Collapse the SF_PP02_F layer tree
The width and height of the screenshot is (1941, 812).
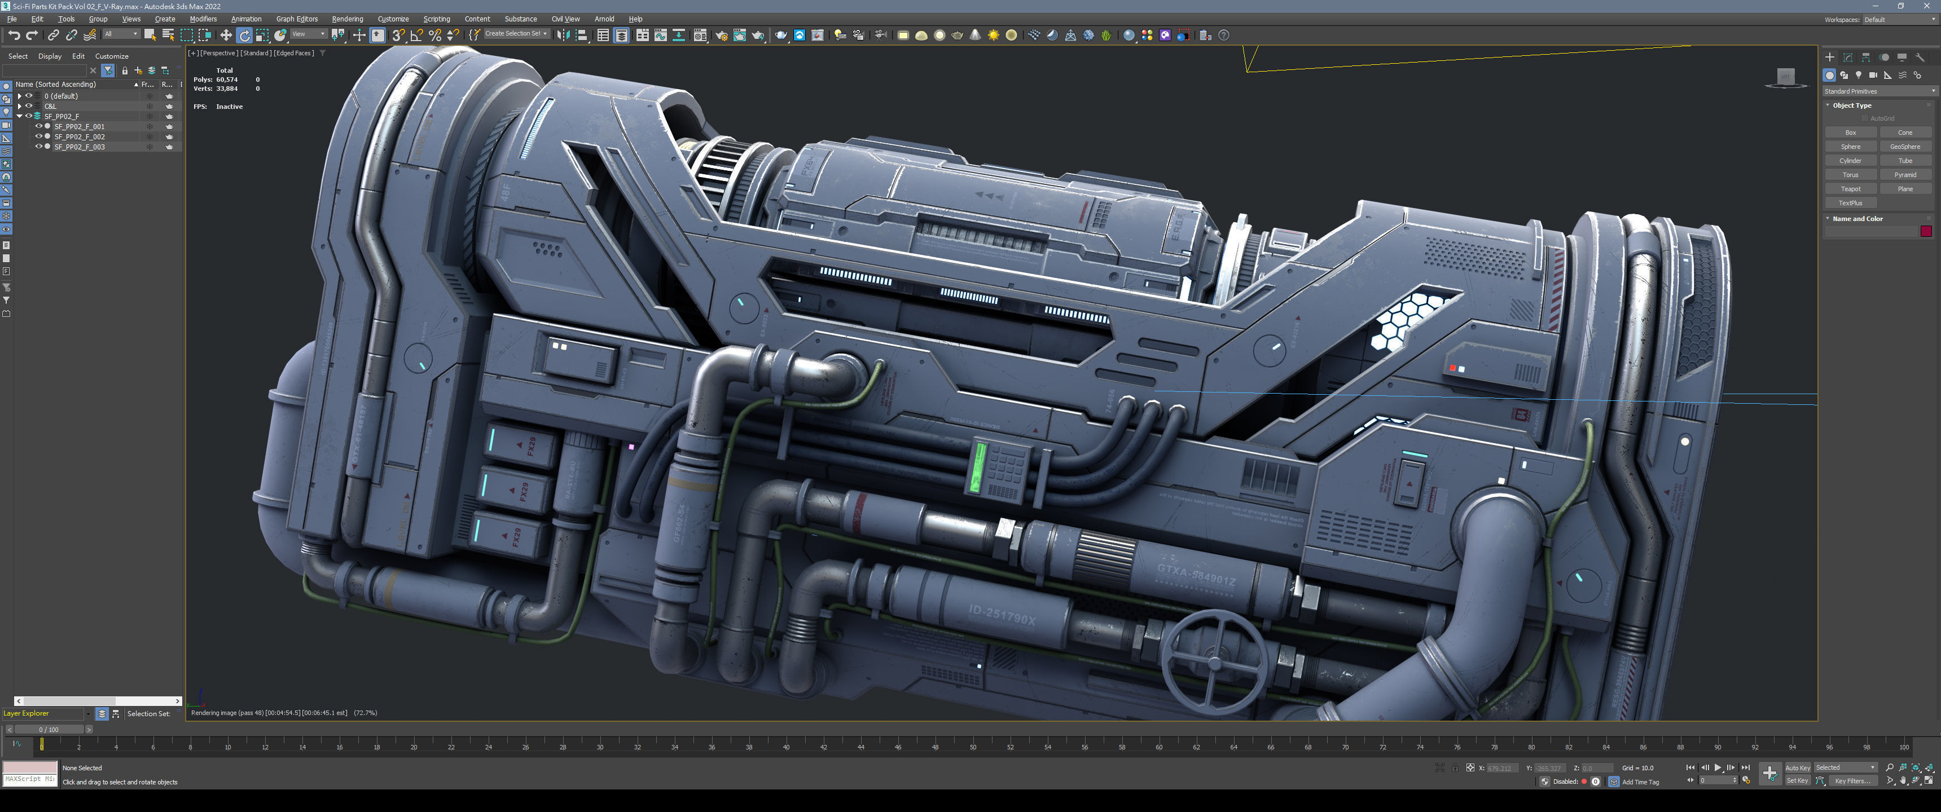(x=20, y=117)
